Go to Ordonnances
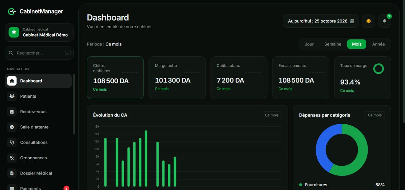This screenshot has width=405, height=190. point(38,158)
